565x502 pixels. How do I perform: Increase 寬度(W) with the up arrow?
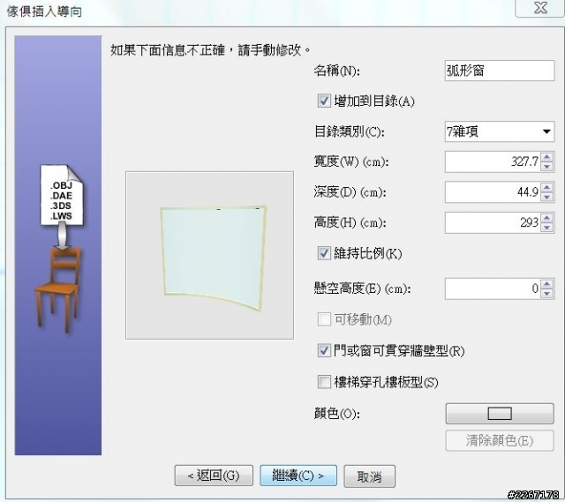click(x=547, y=157)
